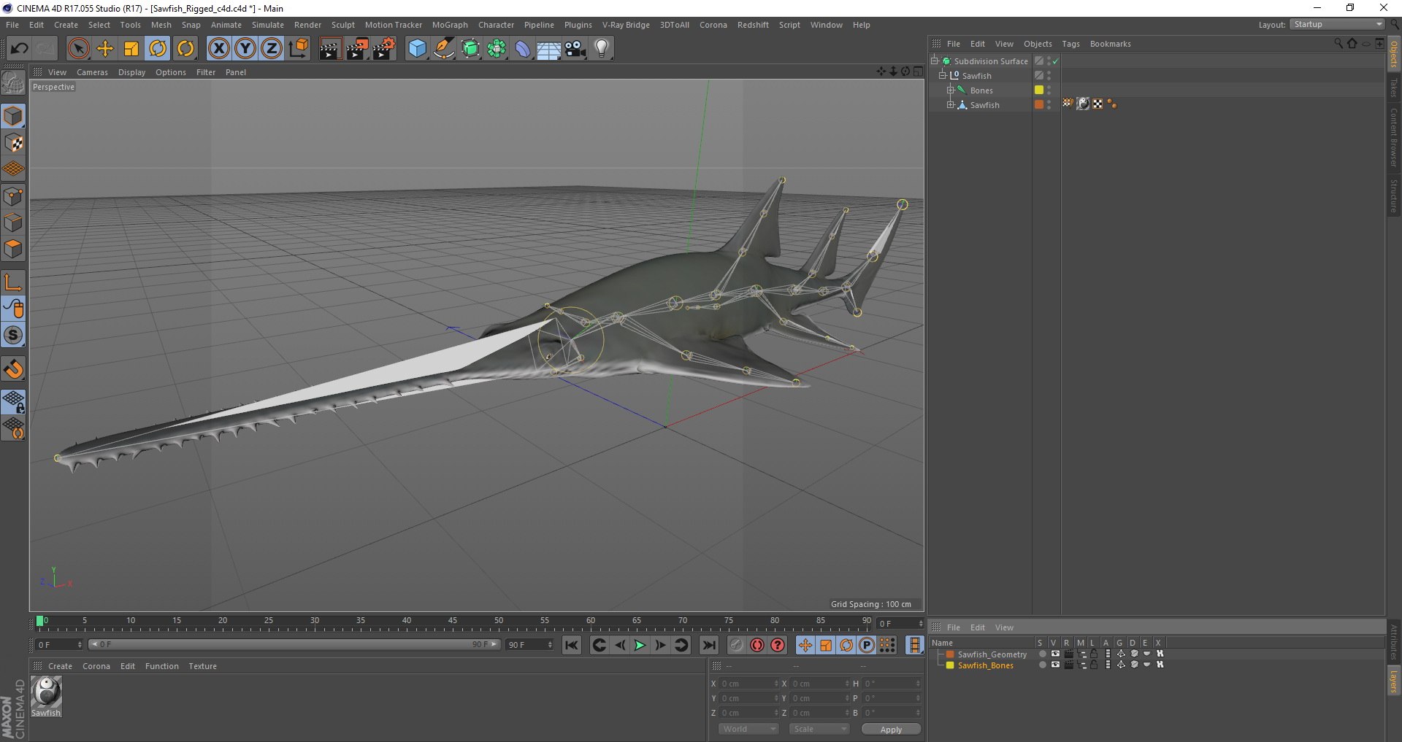Expand the Bones object hierarchy

pyautogui.click(x=951, y=90)
